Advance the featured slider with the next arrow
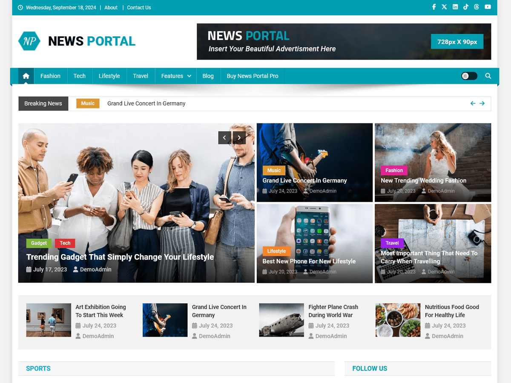This screenshot has height=383, width=511. [x=239, y=137]
